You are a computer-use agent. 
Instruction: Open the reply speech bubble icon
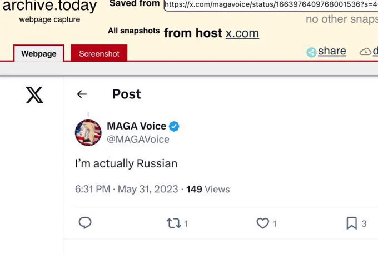click(85, 223)
